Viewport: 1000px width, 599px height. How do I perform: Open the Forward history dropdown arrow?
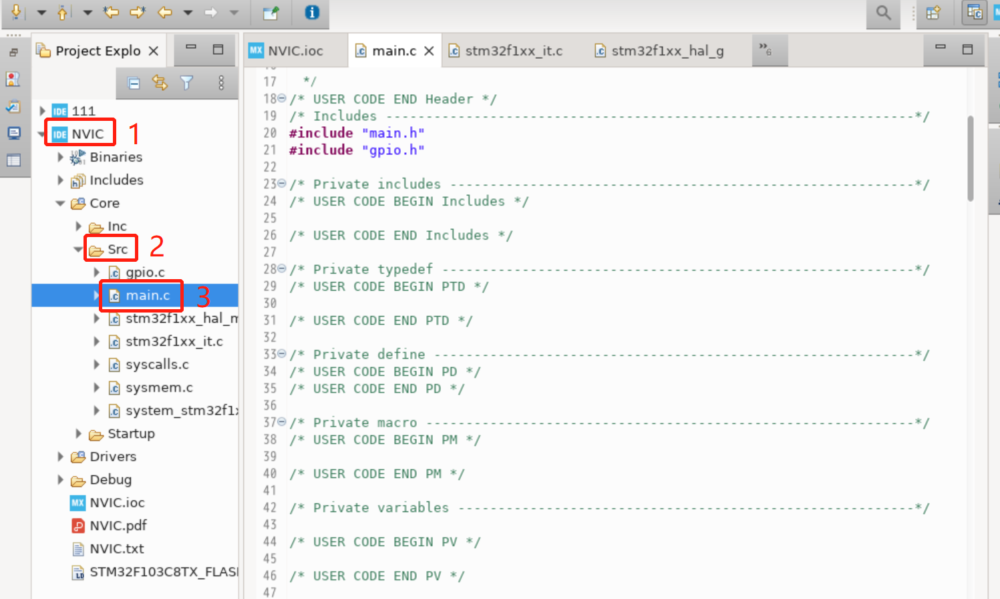click(234, 12)
